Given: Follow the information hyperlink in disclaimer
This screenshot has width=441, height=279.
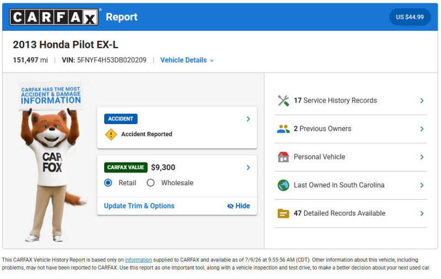Looking at the screenshot, I should [138, 260].
